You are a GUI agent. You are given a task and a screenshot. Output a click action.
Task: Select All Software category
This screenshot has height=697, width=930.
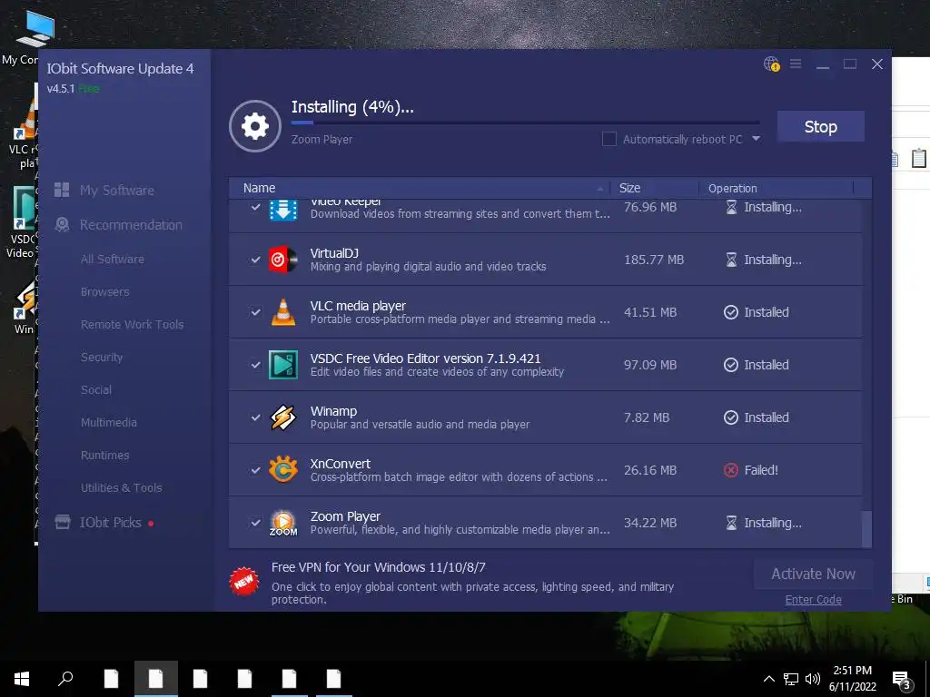pos(112,259)
